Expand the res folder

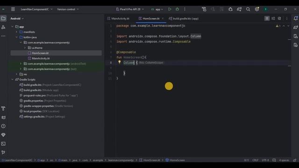(17, 74)
